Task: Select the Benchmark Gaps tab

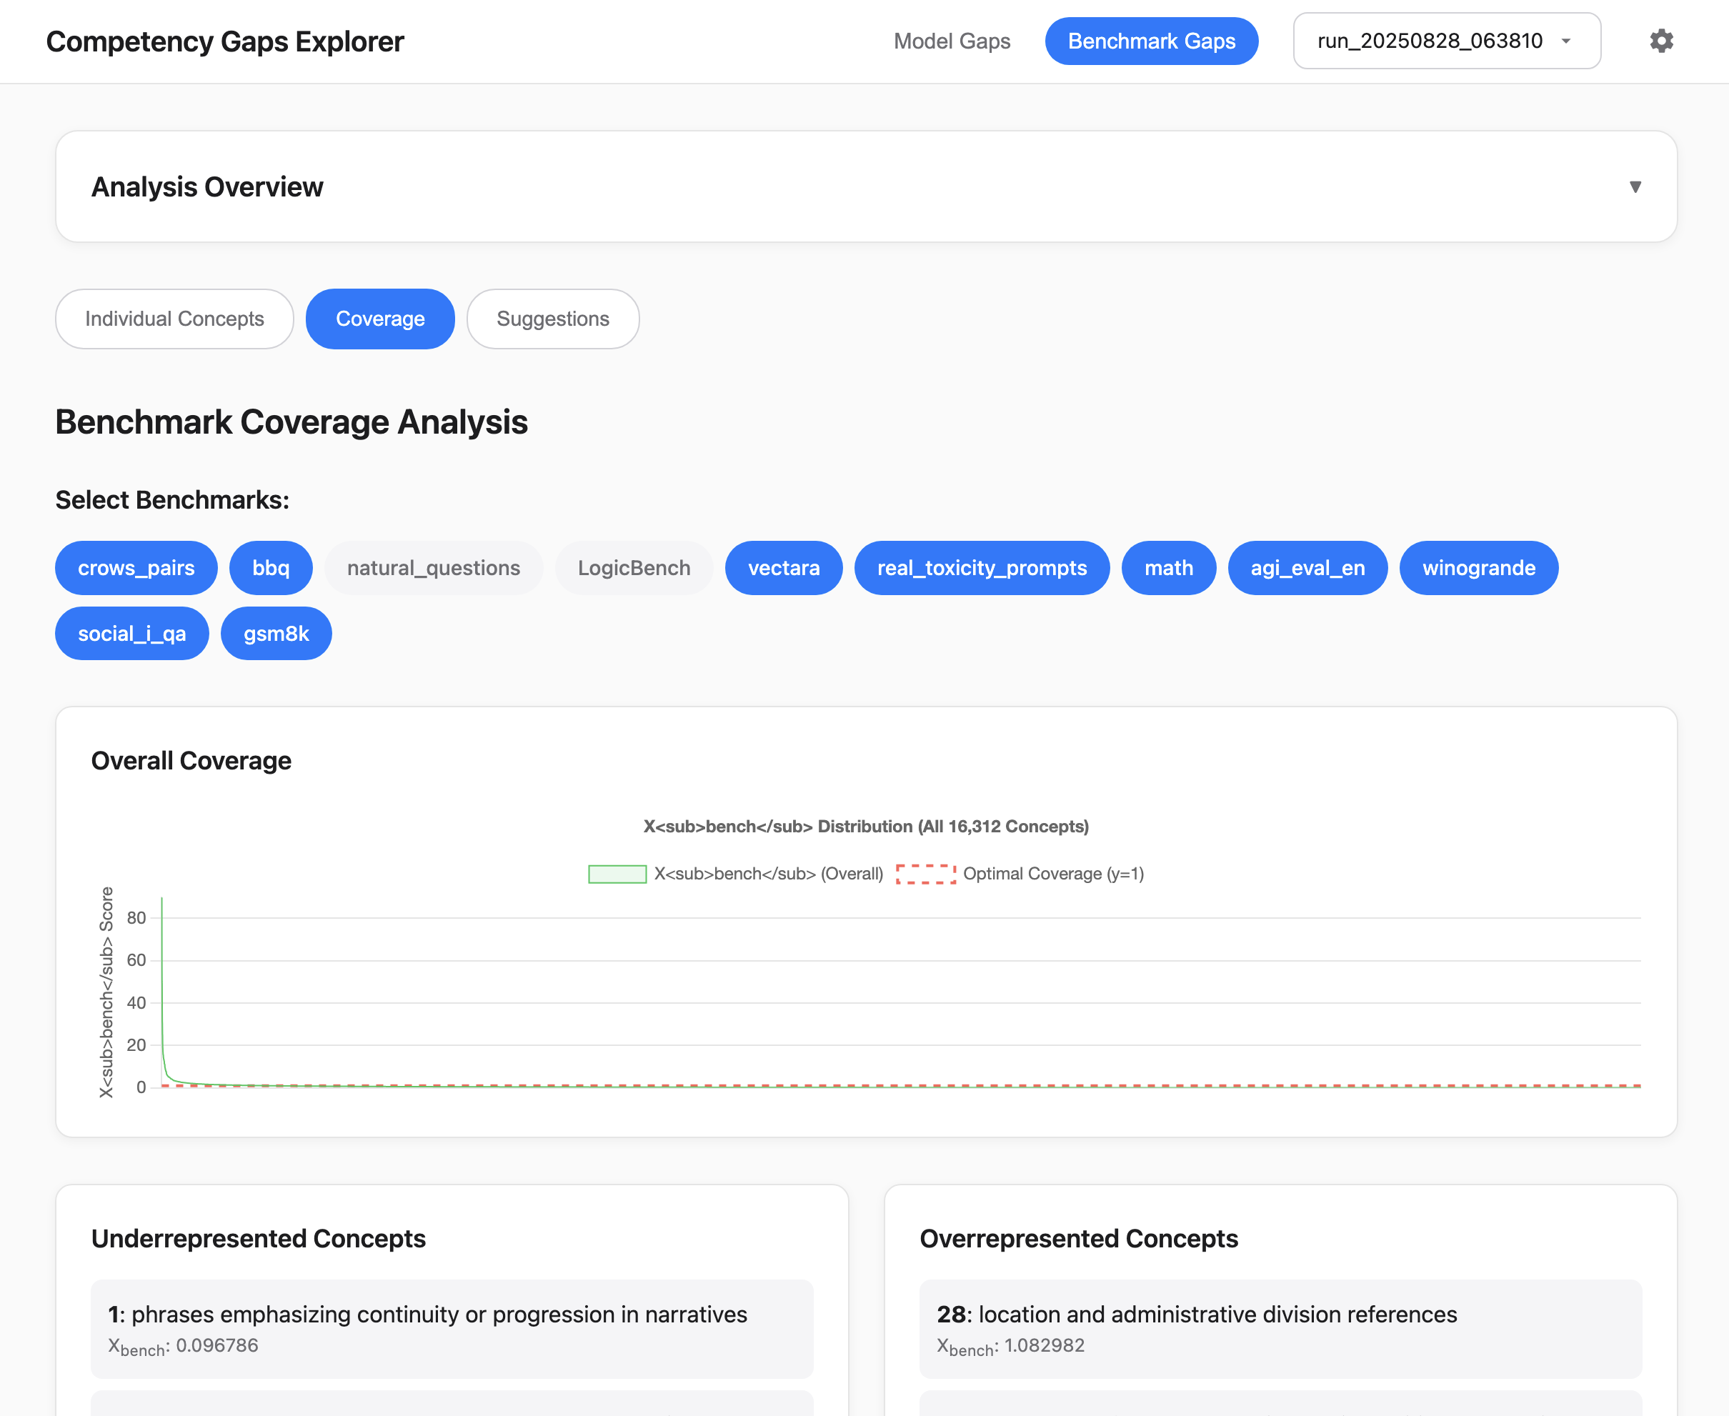Action: (1151, 41)
